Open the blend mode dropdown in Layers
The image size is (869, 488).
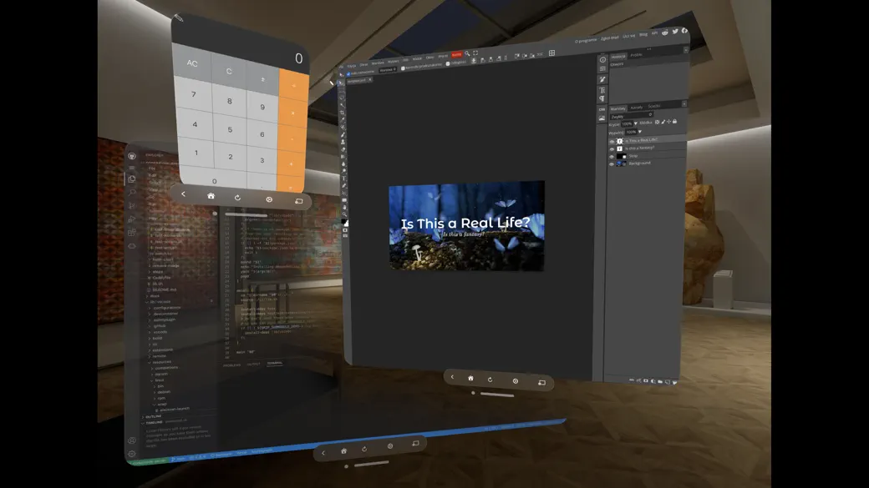[x=631, y=116]
